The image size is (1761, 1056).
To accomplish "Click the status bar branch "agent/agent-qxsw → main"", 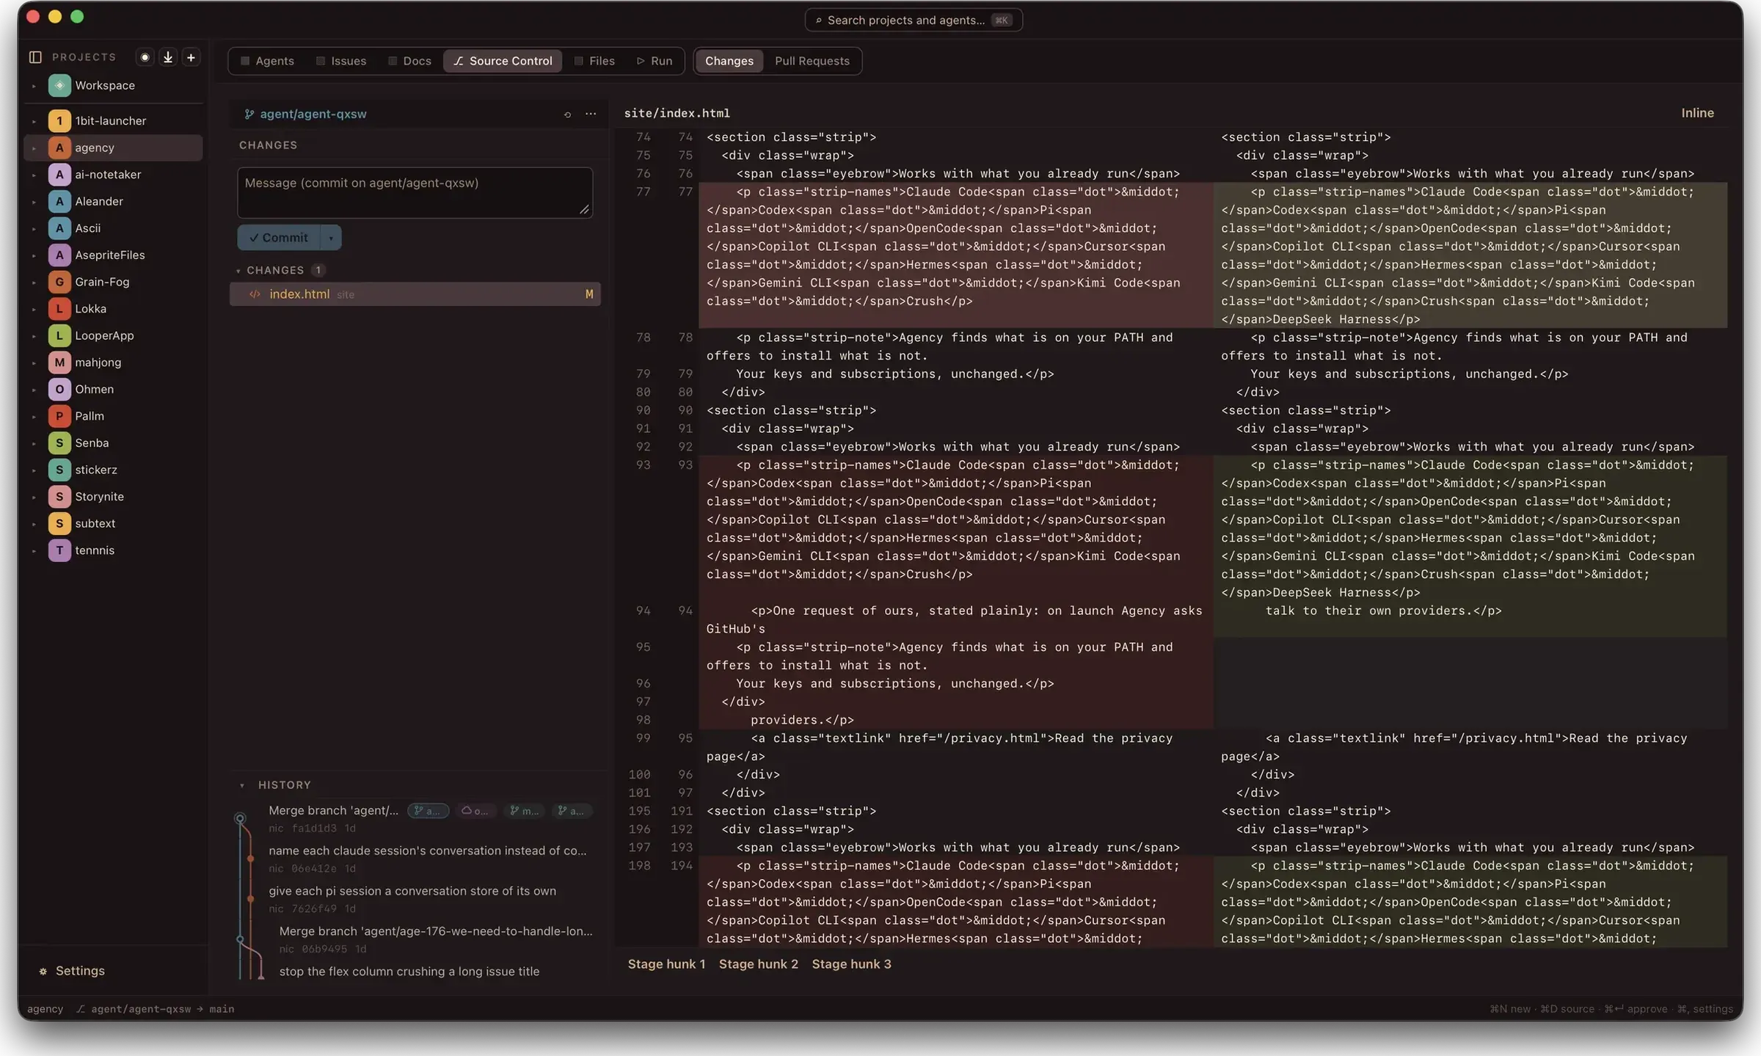I will pyautogui.click(x=155, y=1010).
